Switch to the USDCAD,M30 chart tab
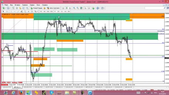This screenshot has width=169, height=95. tap(38, 87)
